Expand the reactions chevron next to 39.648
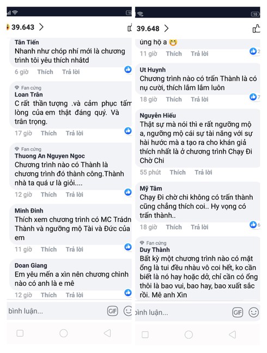The width and height of the screenshot is (267, 353). tap(166, 28)
